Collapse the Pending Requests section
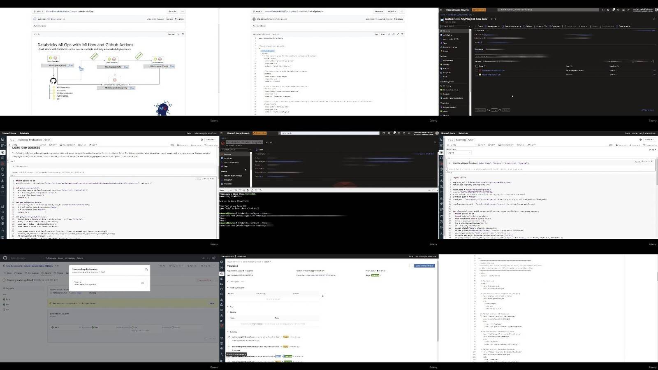The image size is (658, 370). point(228,288)
